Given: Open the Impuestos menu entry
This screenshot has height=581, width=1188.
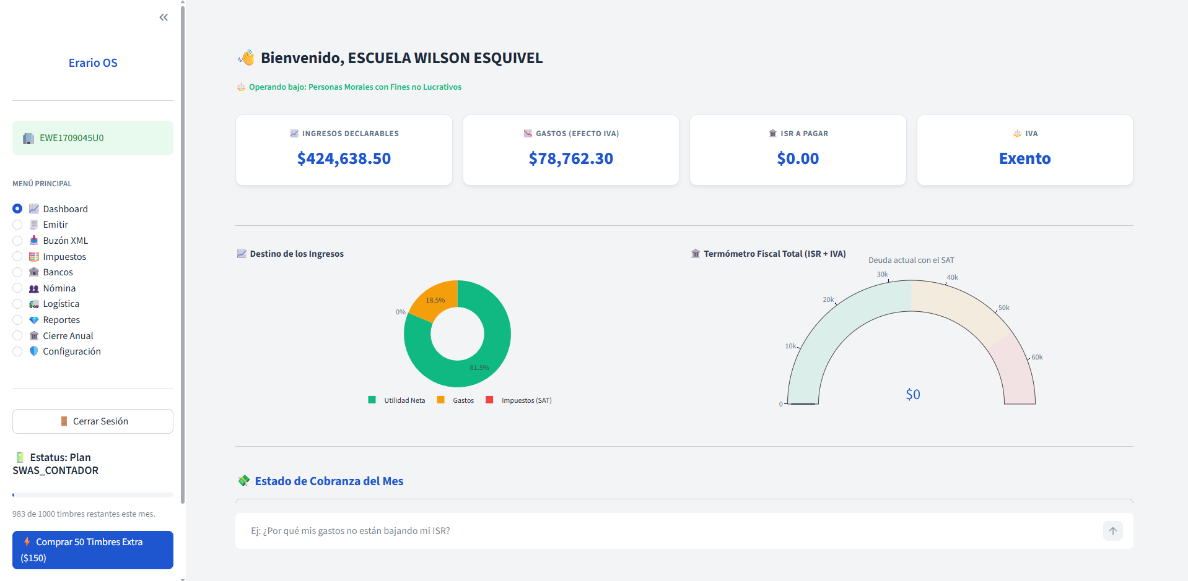Looking at the screenshot, I should pyautogui.click(x=64, y=256).
